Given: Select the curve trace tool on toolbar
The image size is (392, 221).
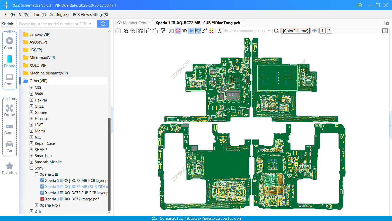Looking at the screenshot, I should [x=205, y=31].
